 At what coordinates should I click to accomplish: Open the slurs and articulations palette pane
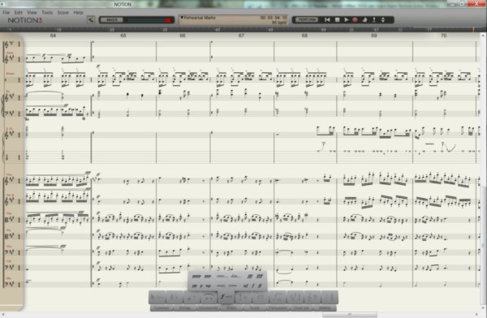[209, 297]
